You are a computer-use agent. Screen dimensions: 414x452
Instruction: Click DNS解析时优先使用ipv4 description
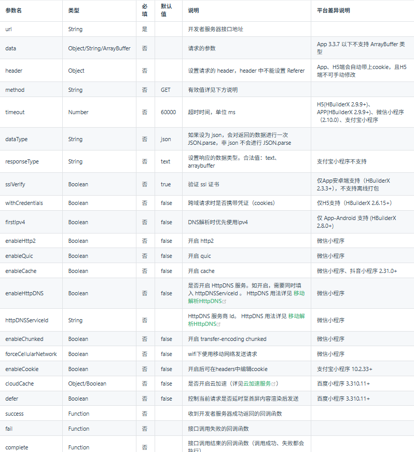point(218,222)
